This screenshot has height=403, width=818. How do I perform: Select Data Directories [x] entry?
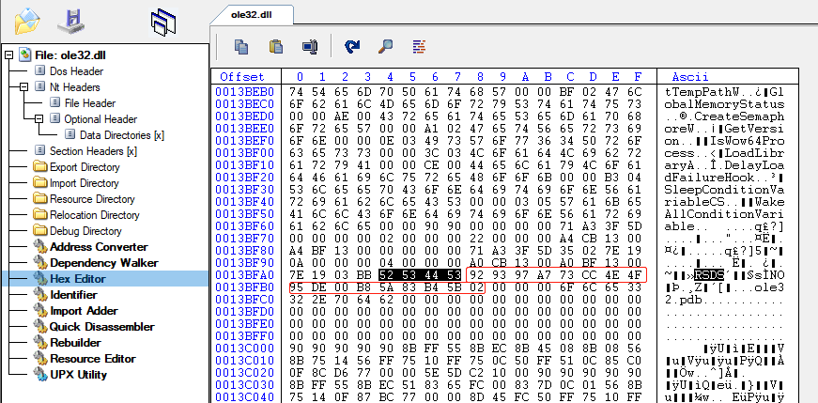point(122,135)
